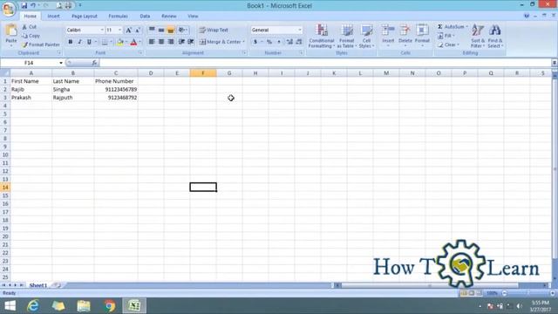Viewport: 558px width, 314px height.
Task: Open the Data tab
Action: [145, 17]
